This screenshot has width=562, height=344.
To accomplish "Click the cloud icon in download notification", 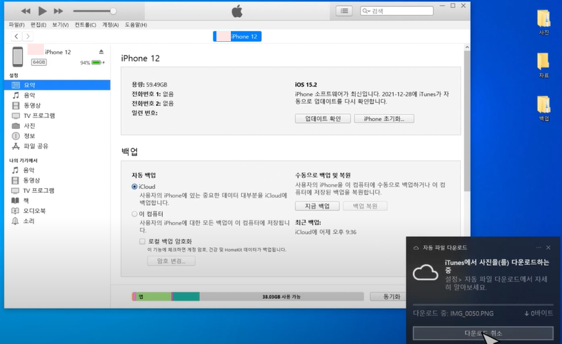I will click(x=425, y=273).
